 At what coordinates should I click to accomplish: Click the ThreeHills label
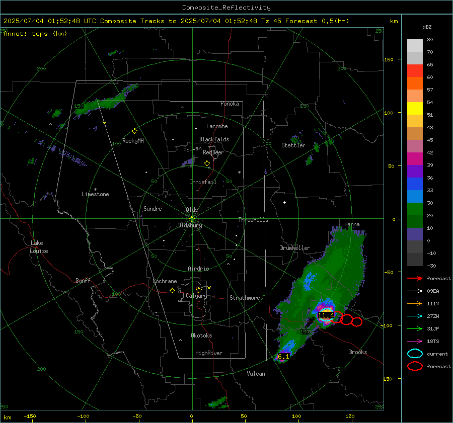coord(253,220)
